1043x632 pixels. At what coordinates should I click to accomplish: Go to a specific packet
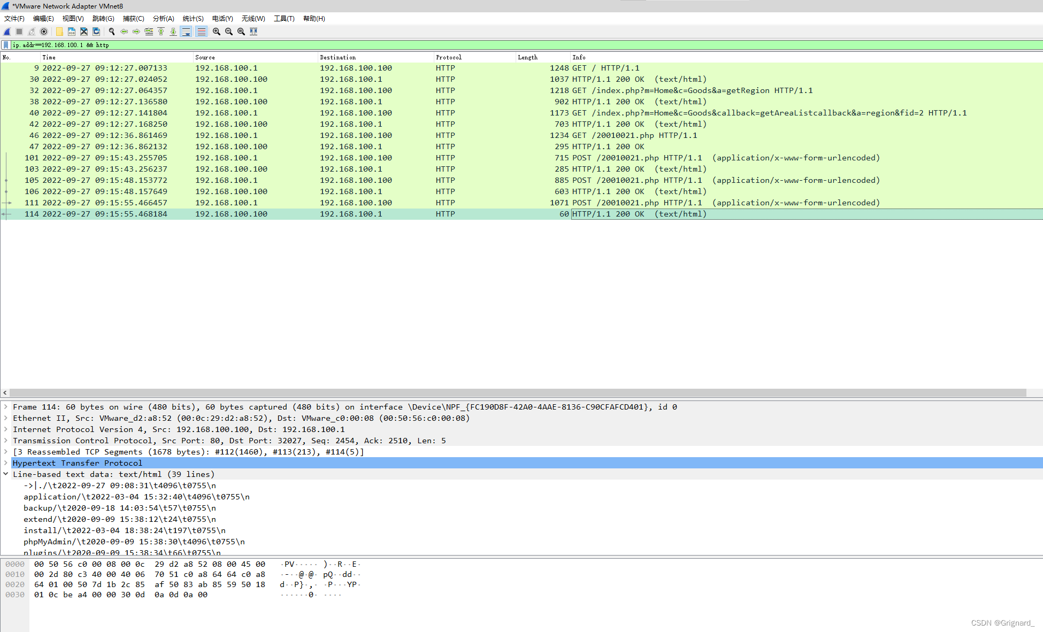coord(149,32)
